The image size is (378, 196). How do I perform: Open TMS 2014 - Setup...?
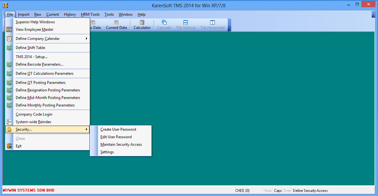(x=48, y=57)
